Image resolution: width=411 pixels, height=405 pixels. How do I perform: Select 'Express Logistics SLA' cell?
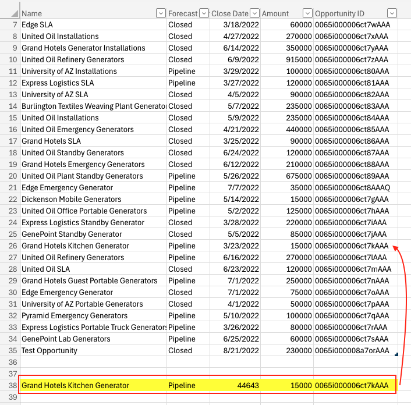click(93, 83)
